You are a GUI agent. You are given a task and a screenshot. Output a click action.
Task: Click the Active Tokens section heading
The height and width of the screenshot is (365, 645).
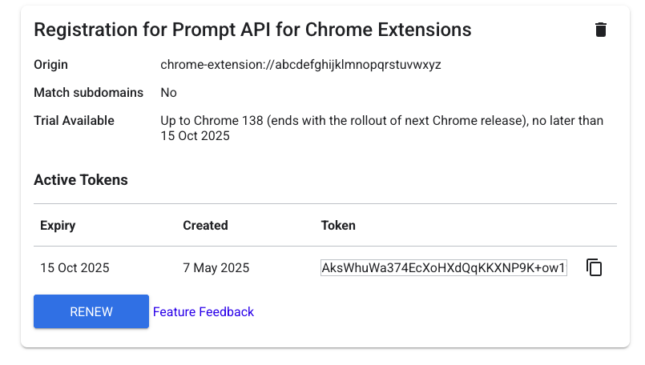click(80, 180)
